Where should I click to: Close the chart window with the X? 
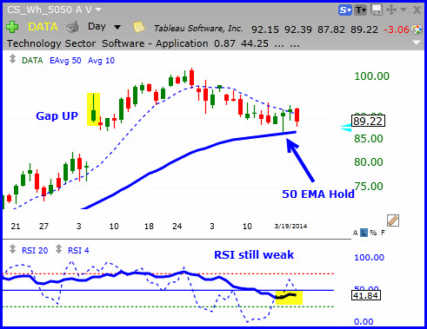(x=417, y=10)
